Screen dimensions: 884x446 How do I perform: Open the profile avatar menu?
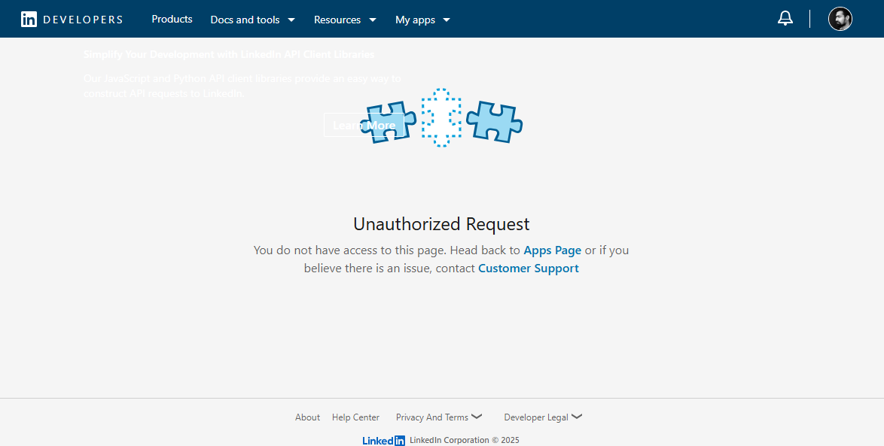coord(840,19)
